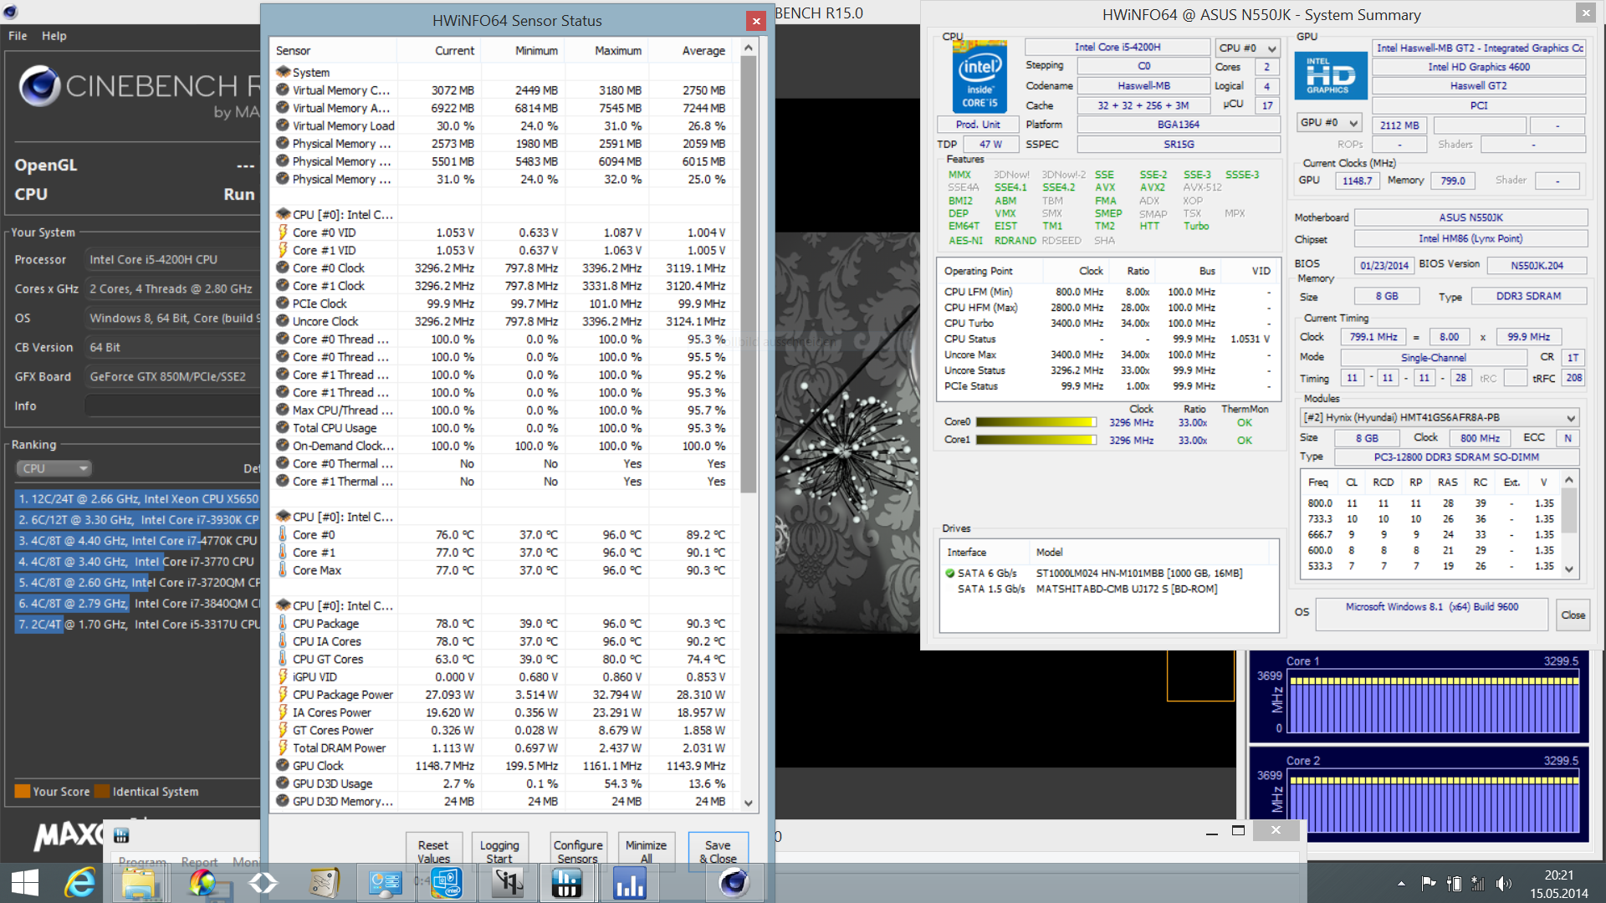Open the GPU #0 selector dropdown
This screenshot has width=1606, height=903.
[x=1329, y=124]
